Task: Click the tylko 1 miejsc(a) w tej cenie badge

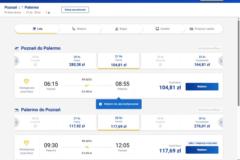Action: [x=203, y=143]
